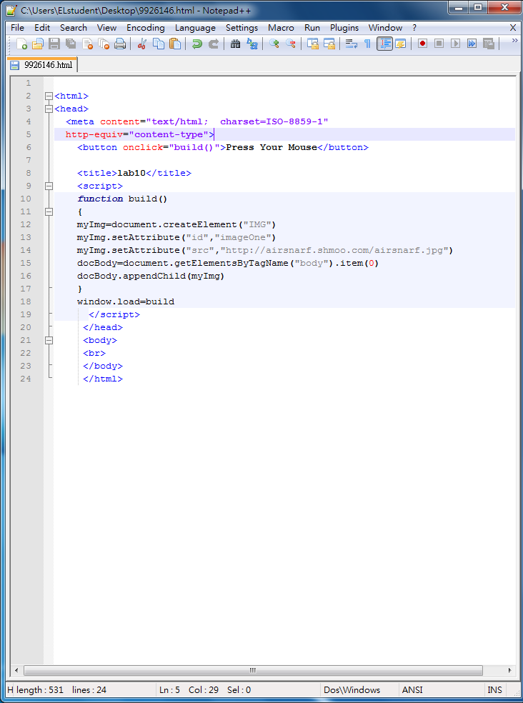Collapse the body fold marker on line 21
Viewport: 523px width, 703px height.
[x=49, y=340]
